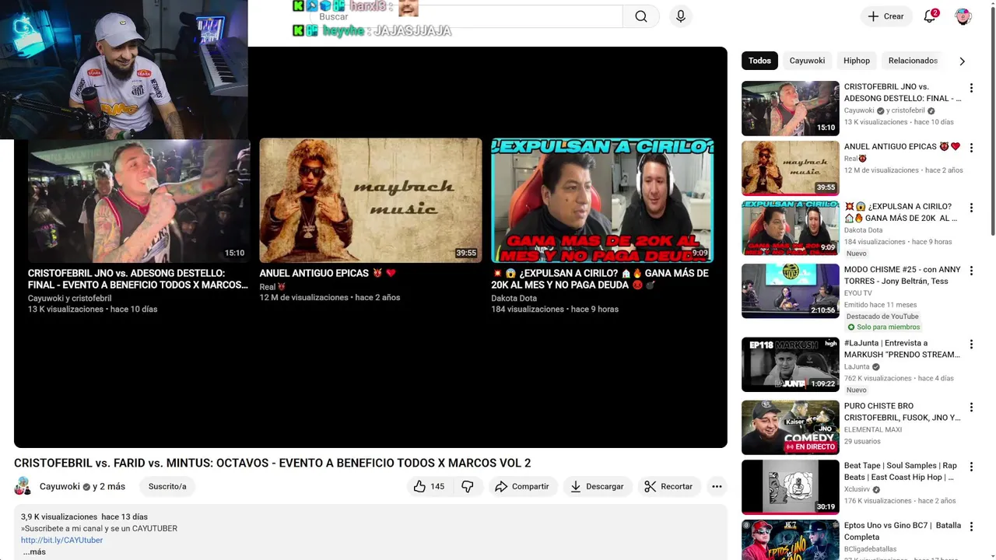Open options for #LaJunta Markush video
Screen dimensions: 996x560
point(971,344)
